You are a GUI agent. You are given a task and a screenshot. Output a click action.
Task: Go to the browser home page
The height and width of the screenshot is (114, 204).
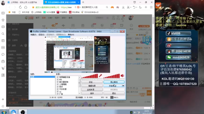[26, 7]
